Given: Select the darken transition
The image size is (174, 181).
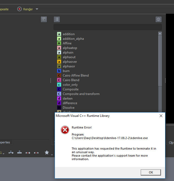Looking at the screenshot, I should point(65,98).
